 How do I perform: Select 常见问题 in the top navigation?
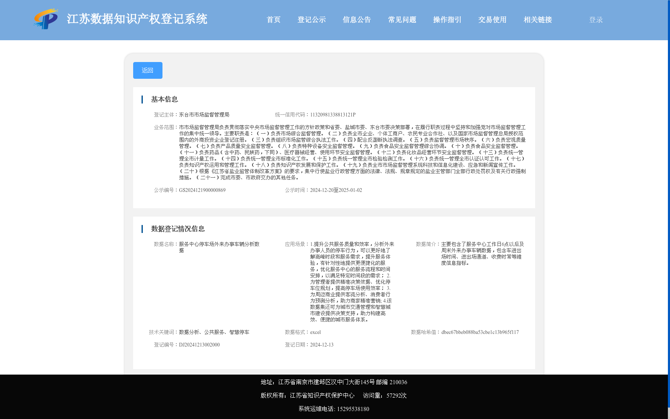pos(402,20)
